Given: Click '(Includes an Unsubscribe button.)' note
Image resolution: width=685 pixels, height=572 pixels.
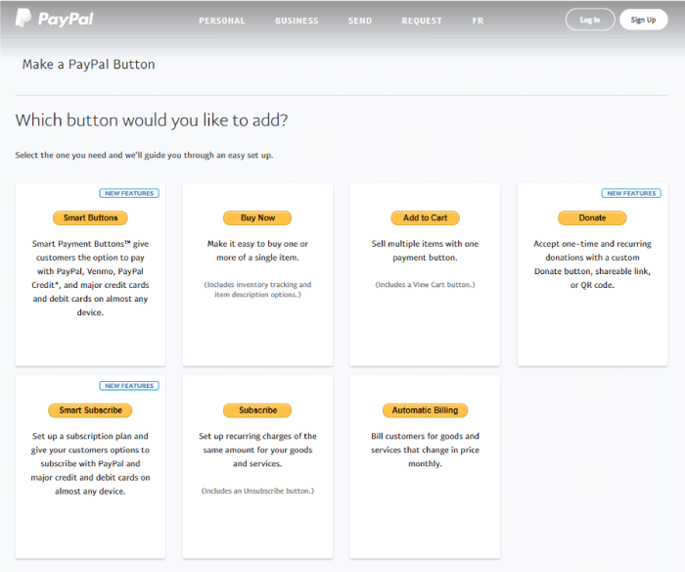Looking at the screenshot, I should click(257, 491).
